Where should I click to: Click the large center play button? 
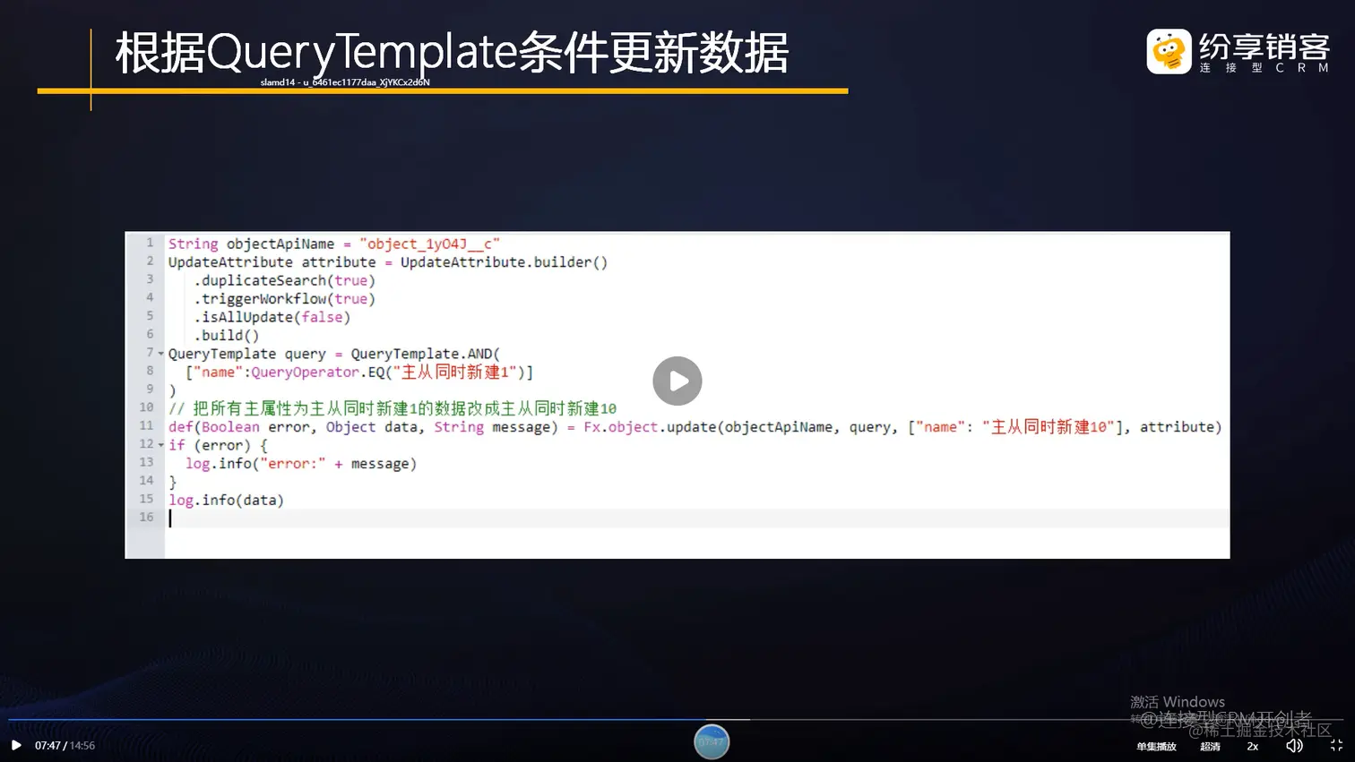[x=677, y=381]
